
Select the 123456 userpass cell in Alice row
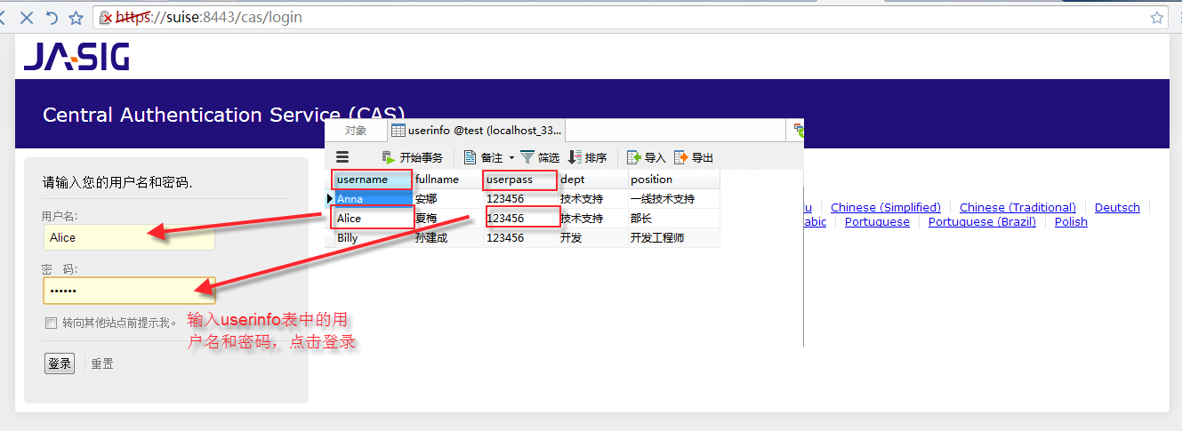point(523,218)
